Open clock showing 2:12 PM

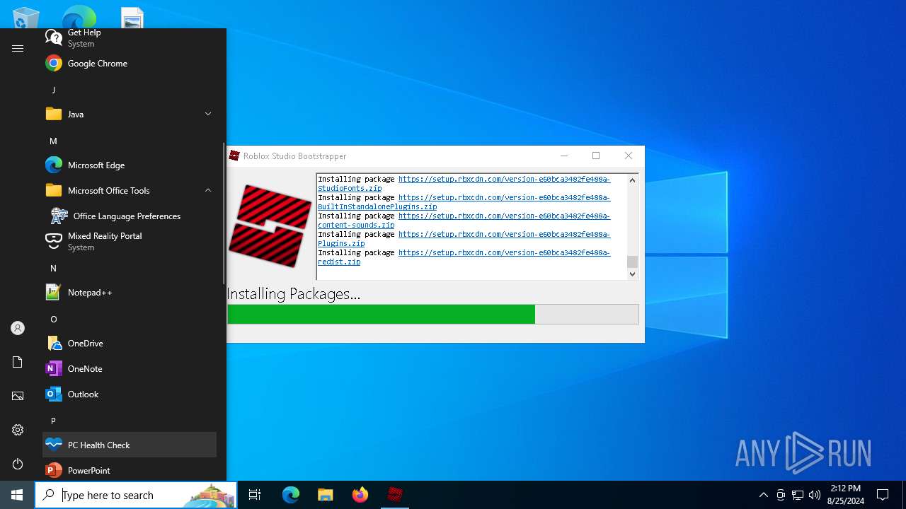click(845, 495)
